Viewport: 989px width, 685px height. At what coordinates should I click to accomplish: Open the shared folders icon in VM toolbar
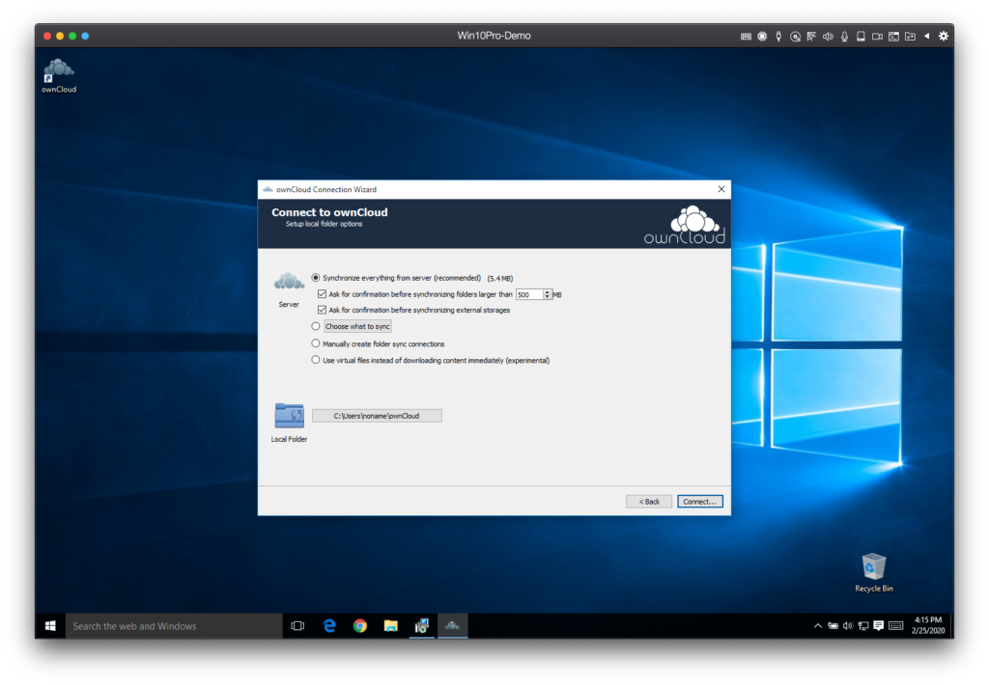pyautogui.click(x=910, y=37)
